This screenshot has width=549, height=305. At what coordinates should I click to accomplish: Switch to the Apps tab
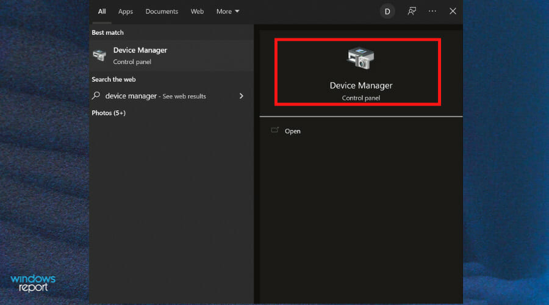125,12
